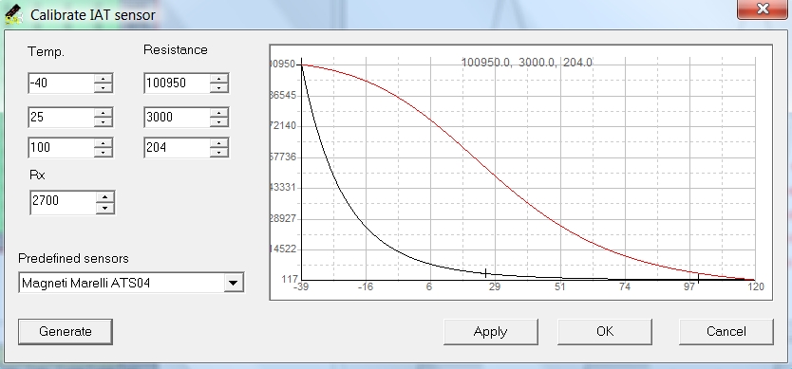The height and width of the screenshot is (369, 792).
Task: Decrease the 100950 resistance value
Action: [x=219, y=88]
